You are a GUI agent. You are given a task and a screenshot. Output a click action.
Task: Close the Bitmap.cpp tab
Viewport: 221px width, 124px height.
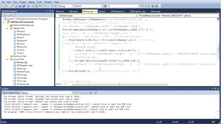point(96,11)
